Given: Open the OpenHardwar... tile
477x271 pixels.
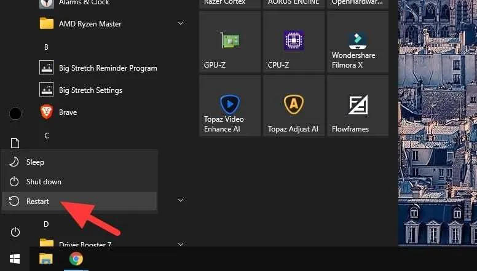Looking at the screenshot, I should tap(358, 4).
